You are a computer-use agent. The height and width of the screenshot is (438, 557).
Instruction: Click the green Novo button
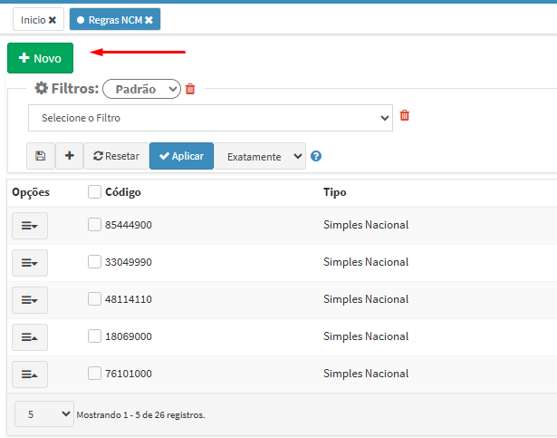pos(40,58)
